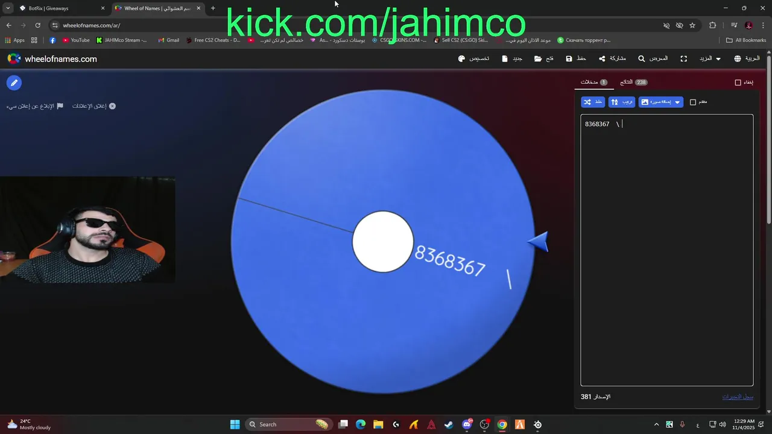Click the wheelofnames.com logo

[x=52, y=58]
